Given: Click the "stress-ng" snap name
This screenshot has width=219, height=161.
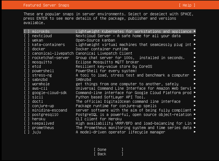Looking at the screenshot, I should (42, 75).
